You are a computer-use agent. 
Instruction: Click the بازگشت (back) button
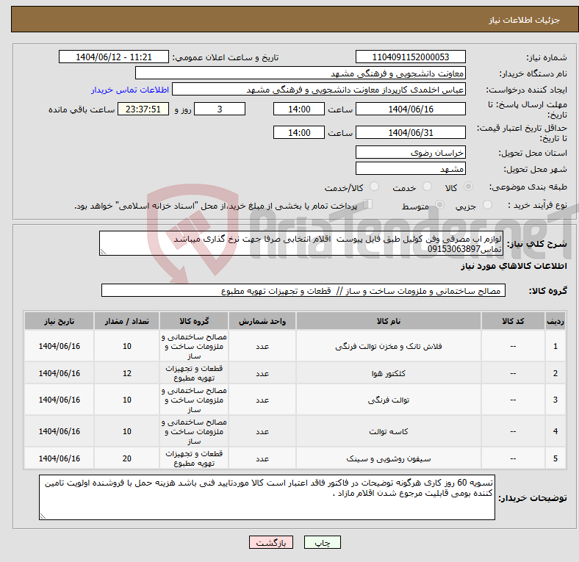coord(271,542)
